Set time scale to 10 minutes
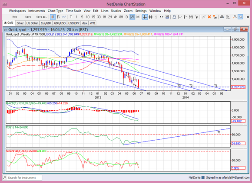 tap(88, 17)
